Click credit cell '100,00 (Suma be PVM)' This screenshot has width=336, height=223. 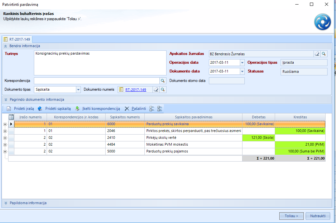coord(300,151)
